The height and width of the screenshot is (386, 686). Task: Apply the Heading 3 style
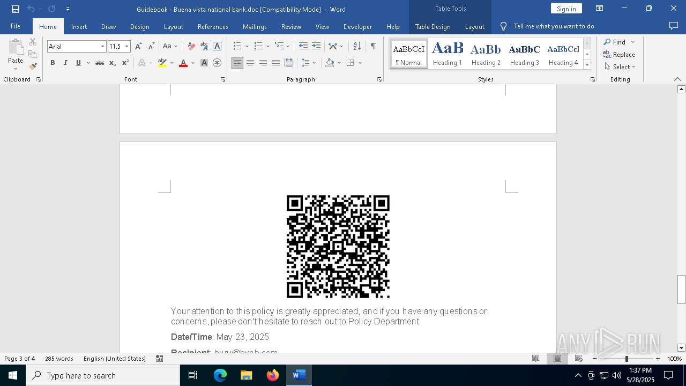pos(525,54)
